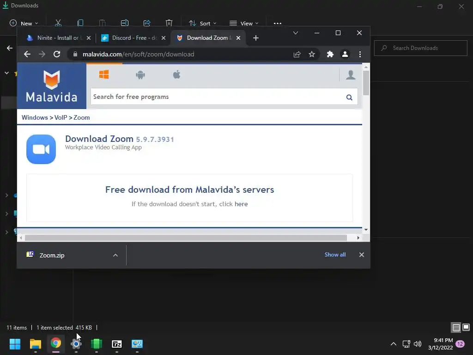Open a new Chrome tab
473x355 pixels.
[256, 38]
